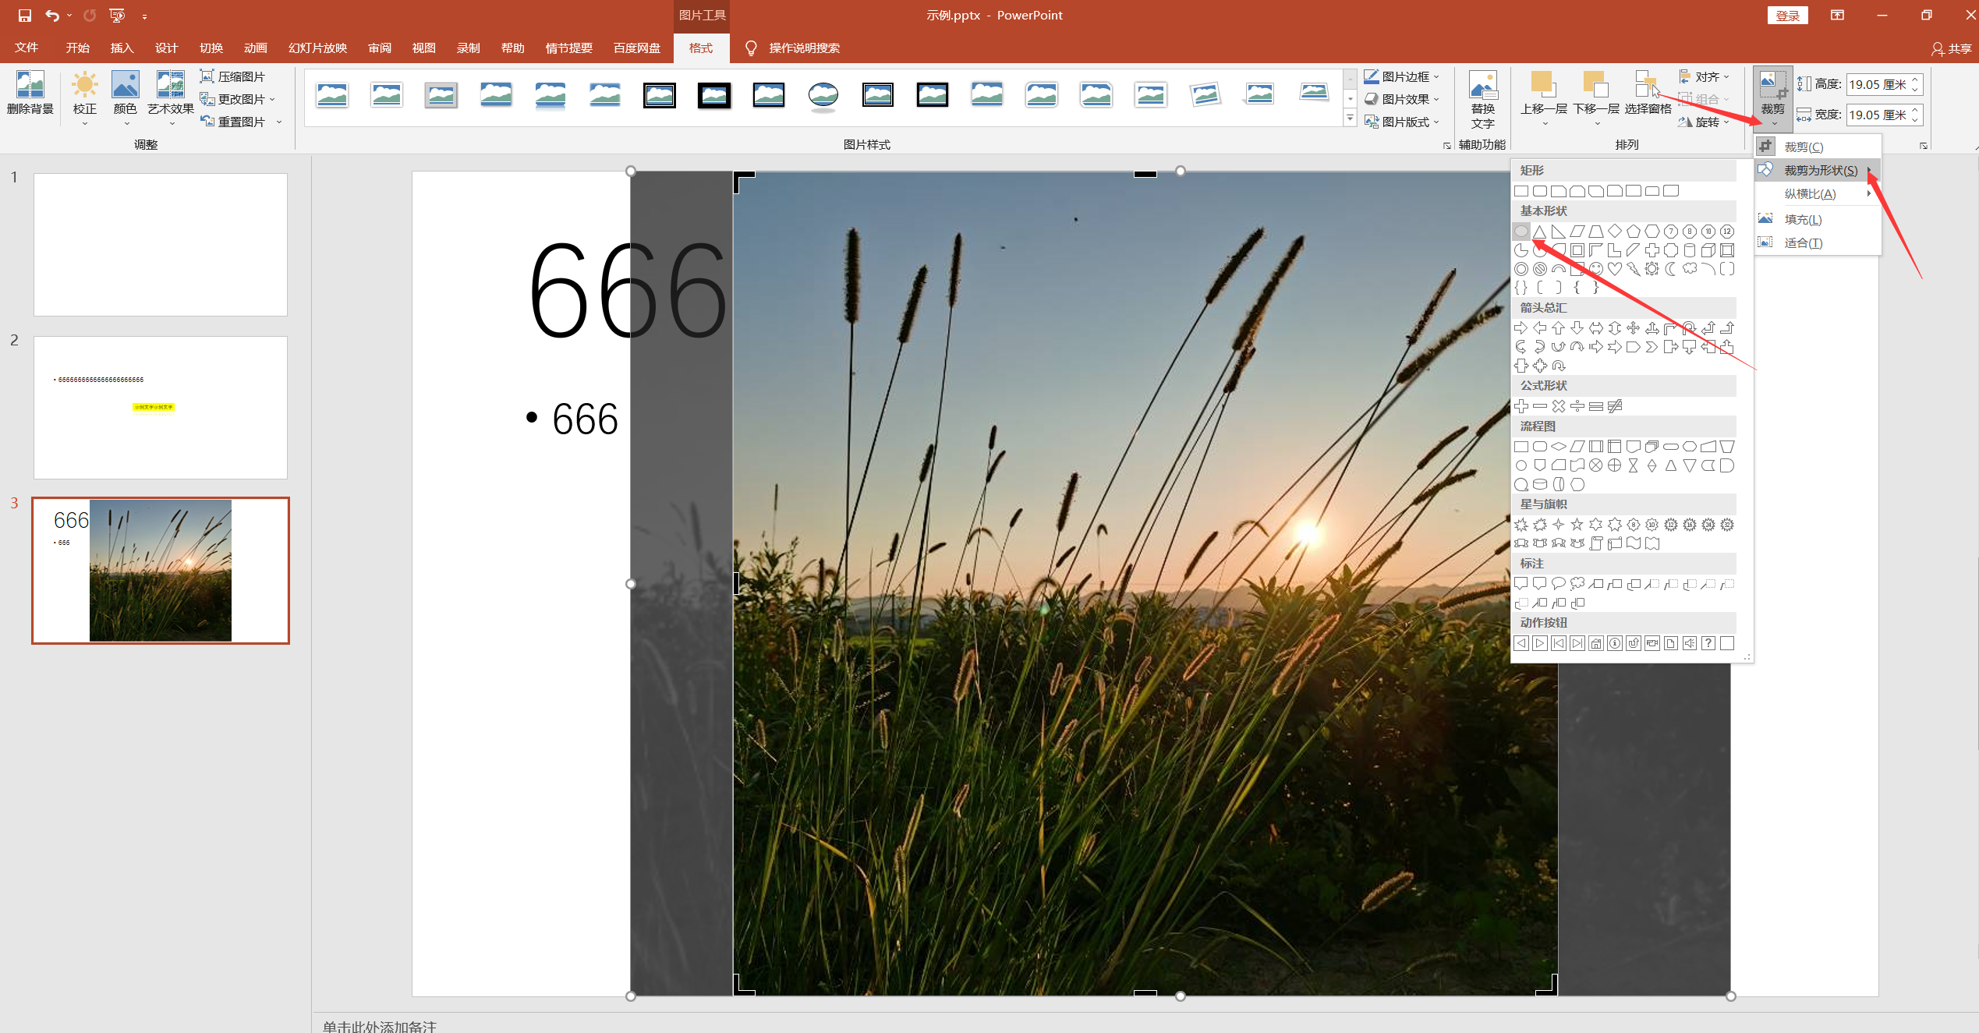Select the 5-point star shape under 星与旗帜

point(1577,525)
